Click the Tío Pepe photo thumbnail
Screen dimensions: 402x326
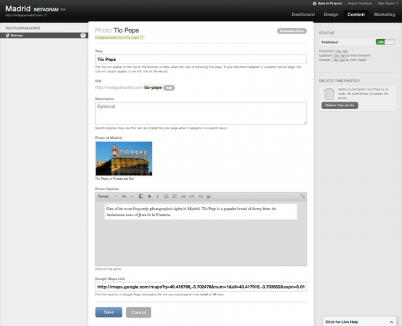[124, 158]
